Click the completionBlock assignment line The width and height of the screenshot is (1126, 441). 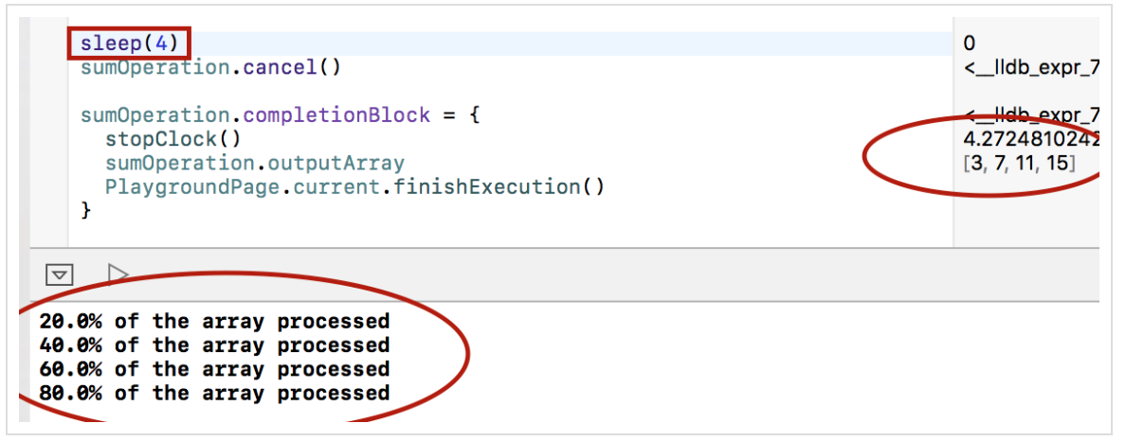[x=281, y=115]
